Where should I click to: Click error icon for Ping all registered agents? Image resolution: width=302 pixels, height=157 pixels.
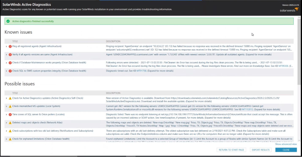coord(10,46)
